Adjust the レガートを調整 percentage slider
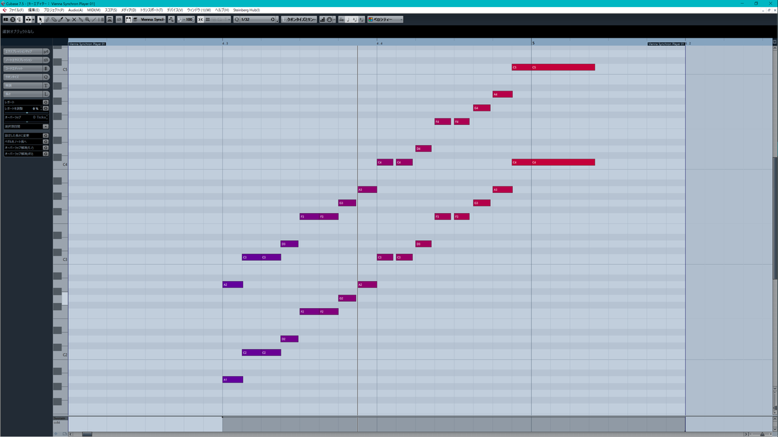The width and height of the screenshot is (778, 437). pyautogui.click(x=27, y=113)
